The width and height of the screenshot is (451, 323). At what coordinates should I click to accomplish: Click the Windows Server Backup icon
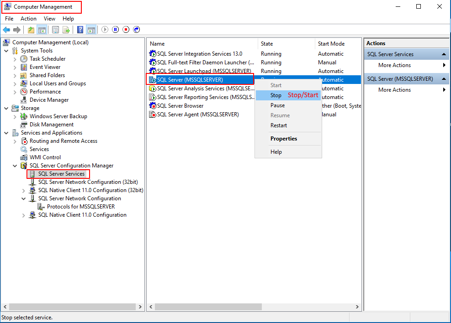click(24, 117)
